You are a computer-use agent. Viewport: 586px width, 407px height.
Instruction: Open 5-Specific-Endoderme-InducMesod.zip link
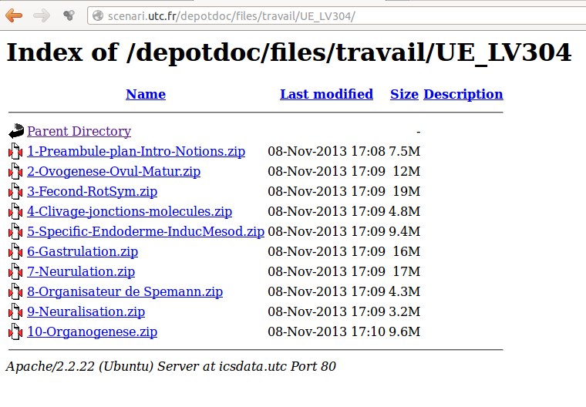tap(146, 231)
